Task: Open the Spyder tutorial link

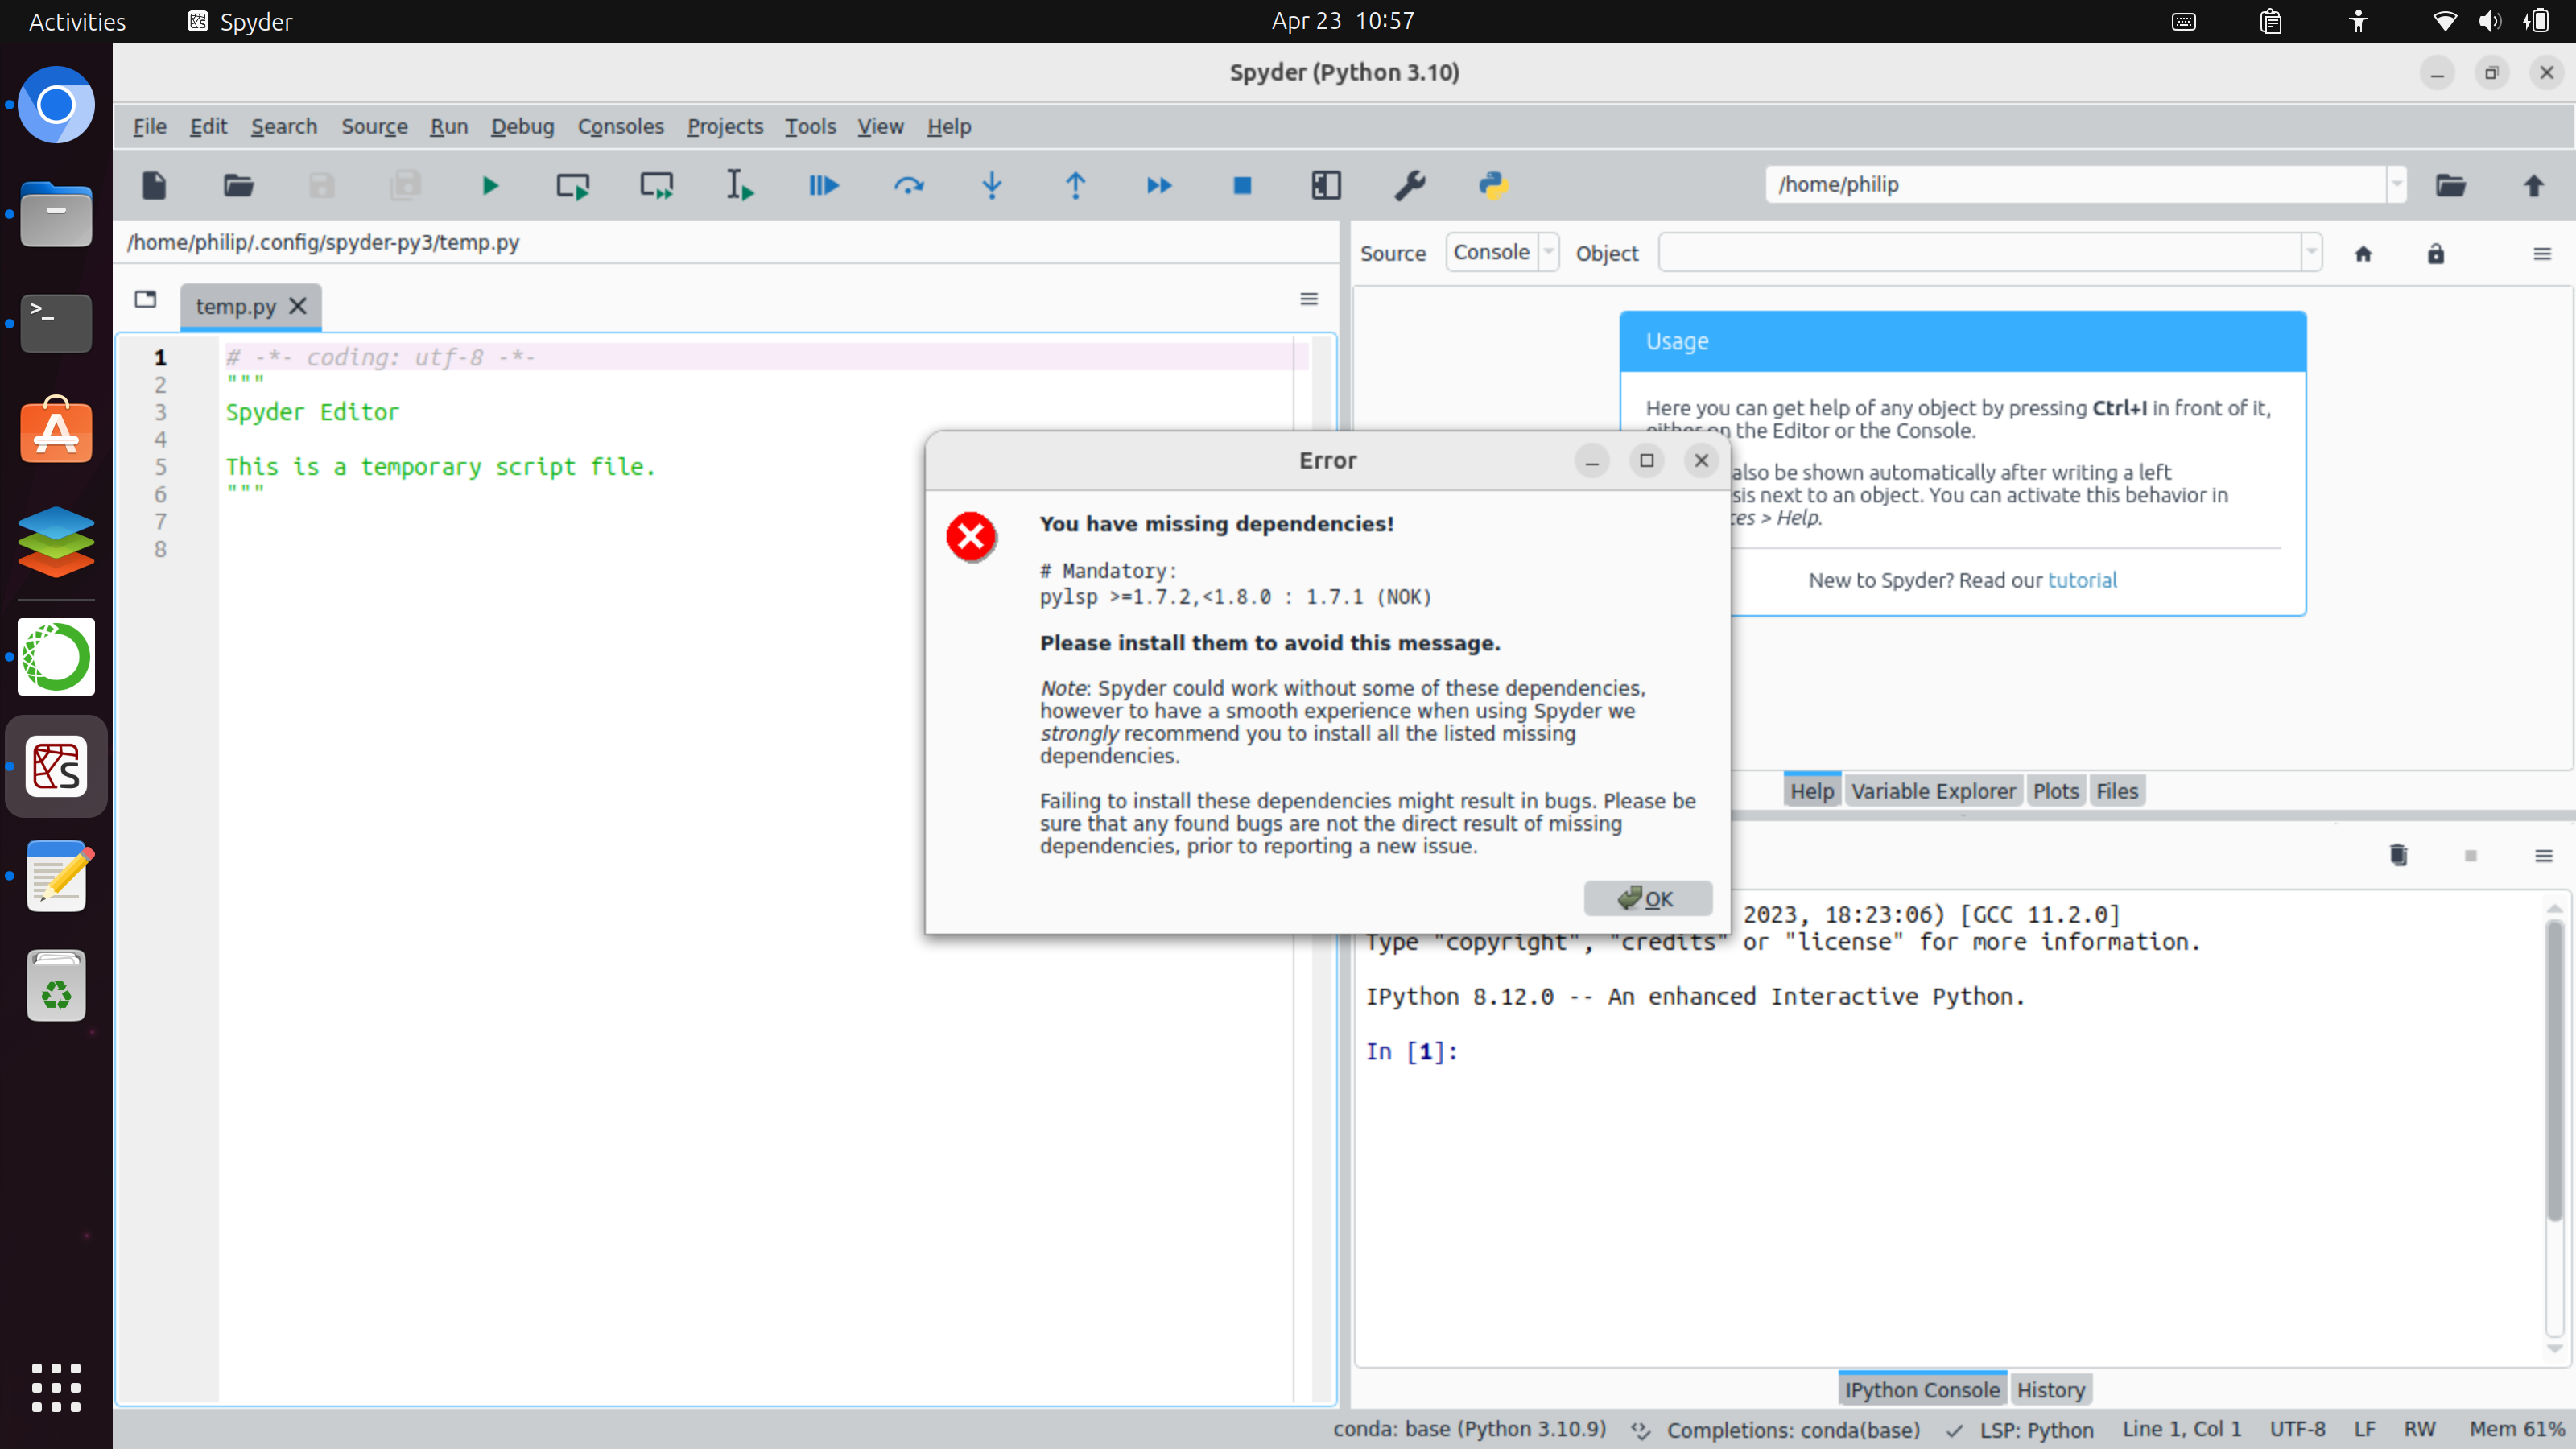Action: tap(2082, 580)
